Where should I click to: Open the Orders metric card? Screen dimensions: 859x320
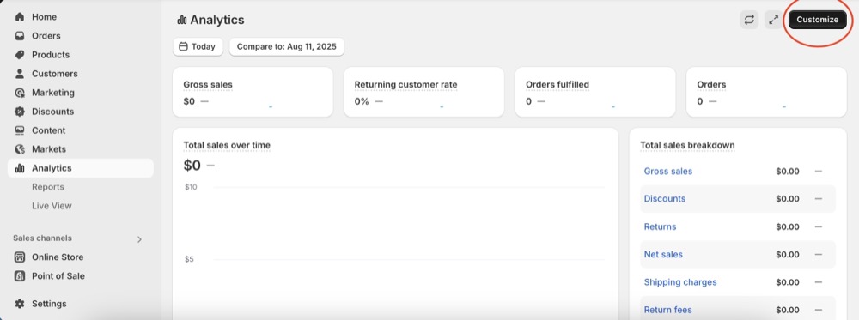tap(766, 92)
